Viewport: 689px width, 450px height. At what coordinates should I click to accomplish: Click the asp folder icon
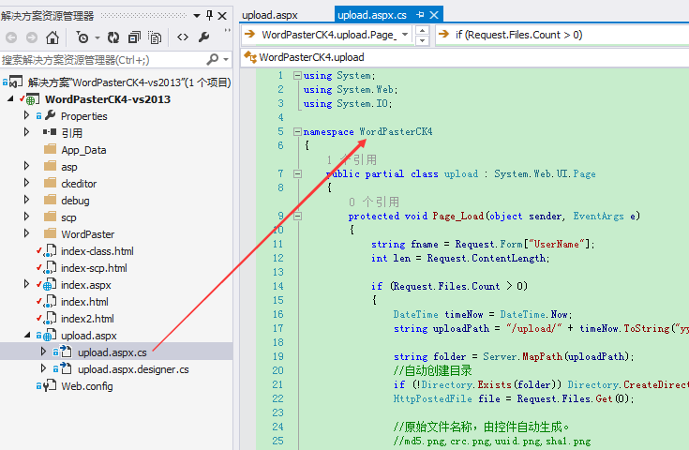coord(51,166)
